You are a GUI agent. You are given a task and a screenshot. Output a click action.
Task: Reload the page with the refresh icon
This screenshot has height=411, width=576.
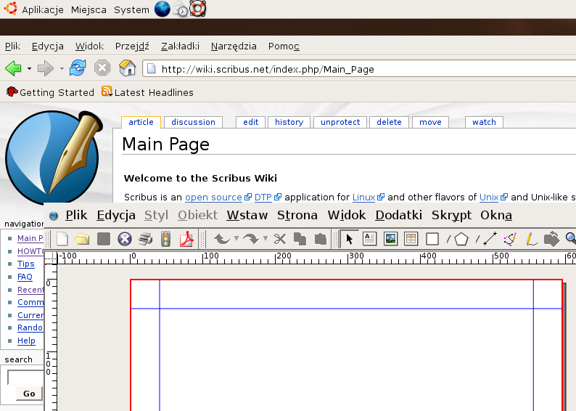[x=78, y=68]
